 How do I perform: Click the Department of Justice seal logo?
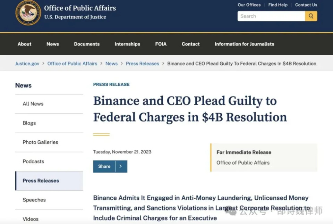click(x=28, y=13)
